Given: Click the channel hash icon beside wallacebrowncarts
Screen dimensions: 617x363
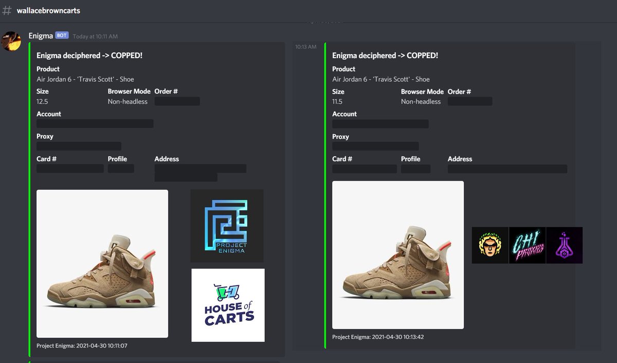Looking at the screenshot, I should coord(7,10).
